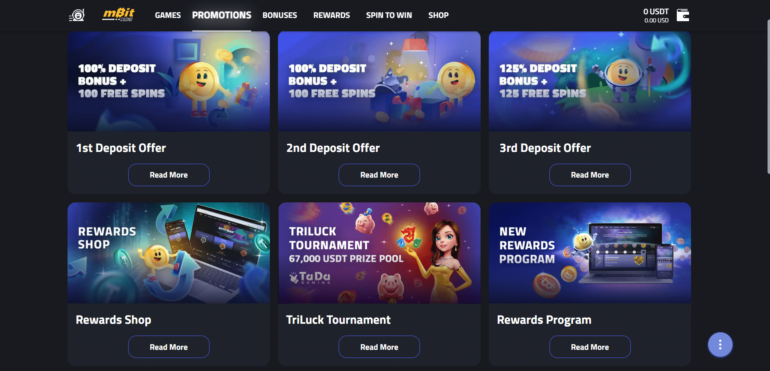Click the 0 USDT balance display
This screenshot has width=770, height=371.
656,15
